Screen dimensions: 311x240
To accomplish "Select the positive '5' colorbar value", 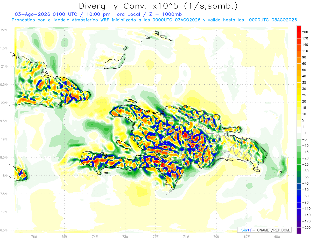I will (303, 121).
